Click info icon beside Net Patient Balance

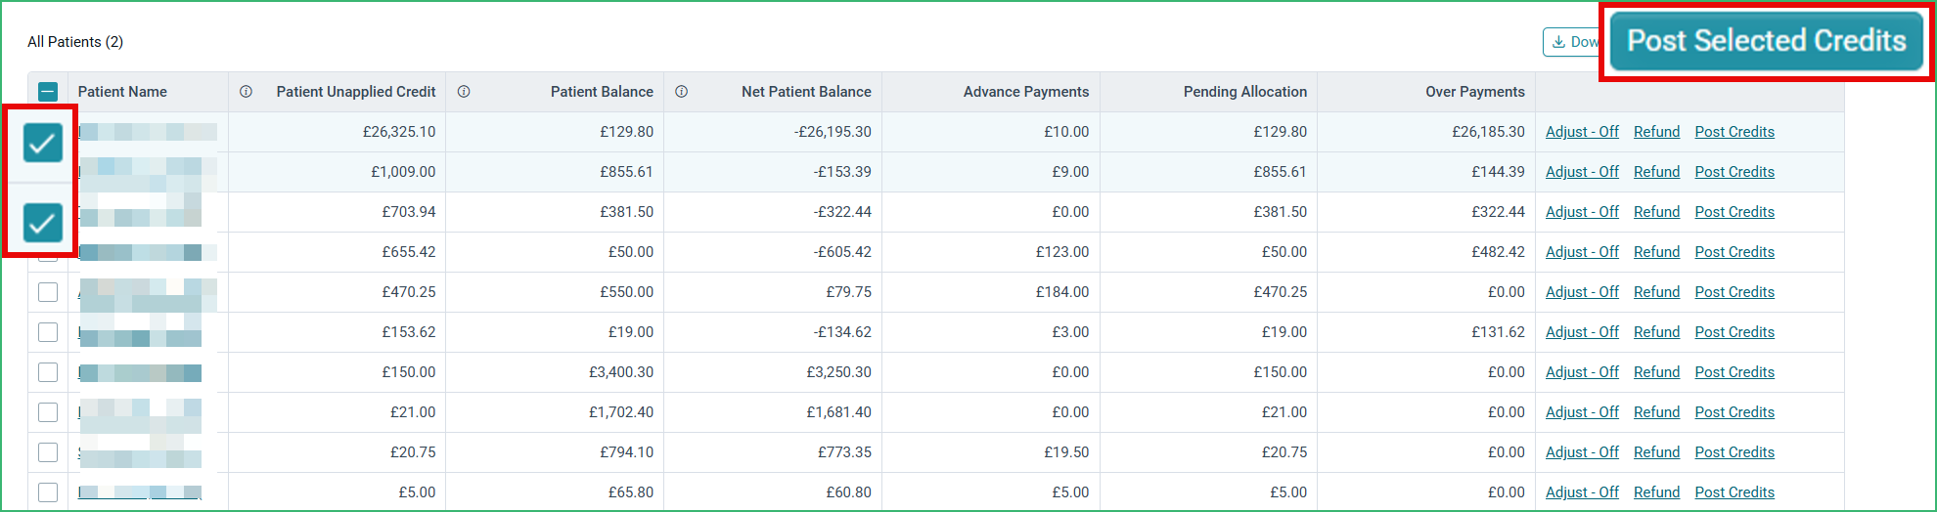point(681,92)
